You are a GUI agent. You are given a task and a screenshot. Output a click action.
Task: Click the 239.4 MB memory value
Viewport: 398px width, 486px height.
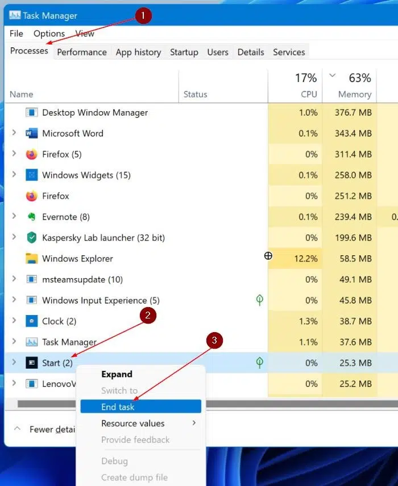tap(353, 217)
